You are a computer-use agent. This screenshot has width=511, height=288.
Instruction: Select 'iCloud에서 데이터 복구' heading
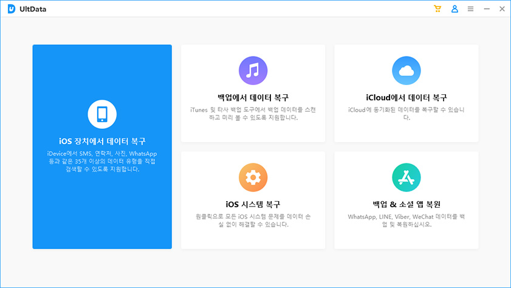point(406,97)
